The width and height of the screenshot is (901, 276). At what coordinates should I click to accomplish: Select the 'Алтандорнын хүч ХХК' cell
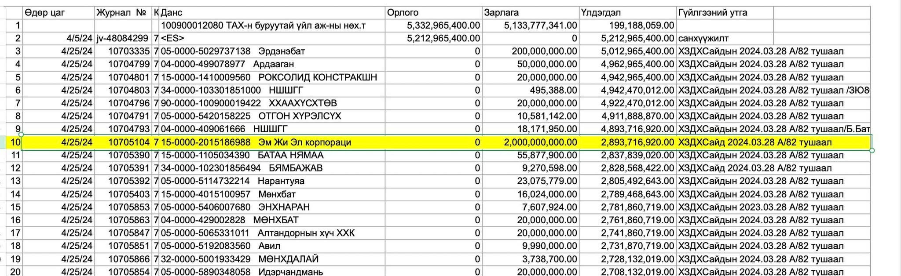pyautogui.click(x=272, y=233)
